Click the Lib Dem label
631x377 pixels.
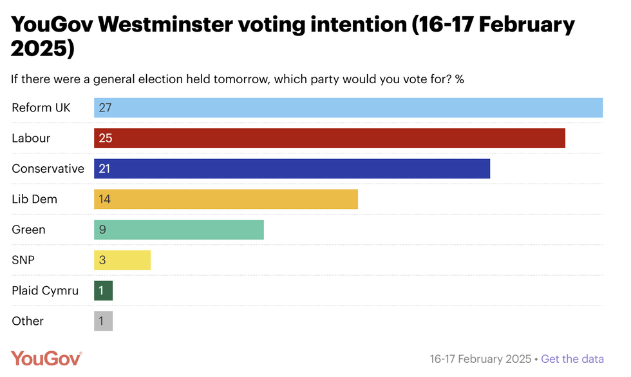[34, 199]
